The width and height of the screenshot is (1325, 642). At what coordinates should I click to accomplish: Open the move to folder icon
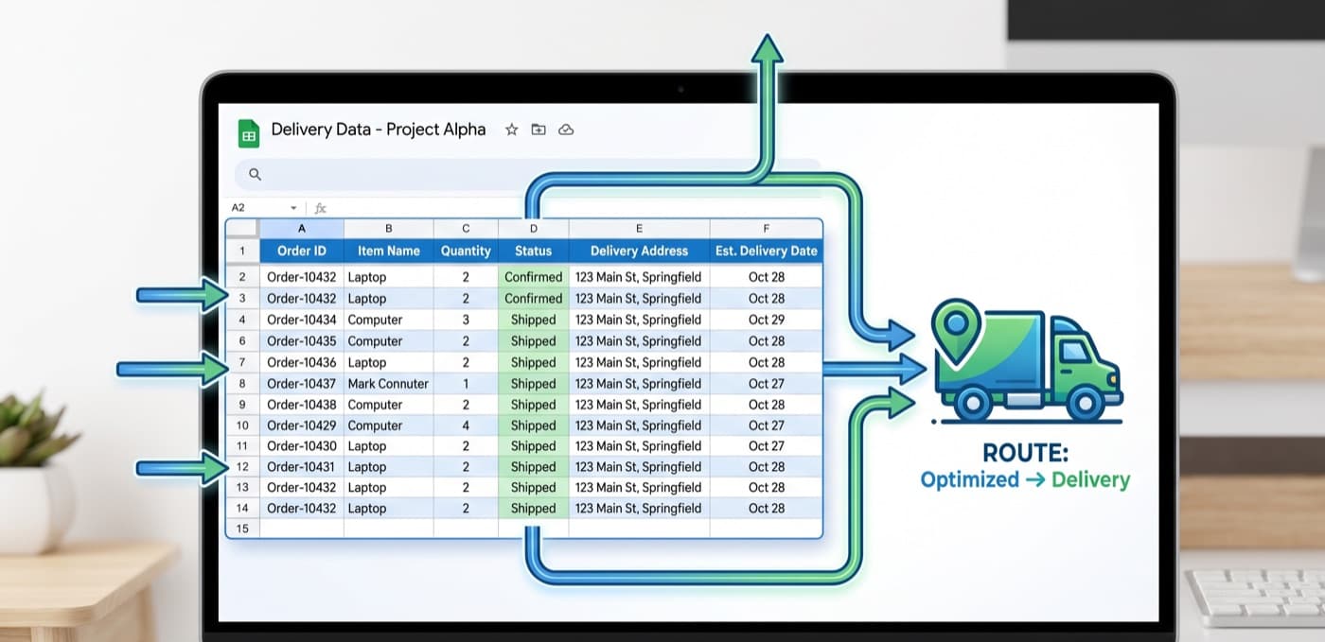[x=539, y=130]
